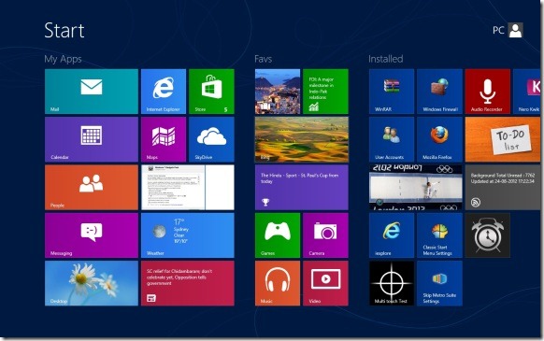
Task: Launch Internet Explorer tile
Action: 164,92
